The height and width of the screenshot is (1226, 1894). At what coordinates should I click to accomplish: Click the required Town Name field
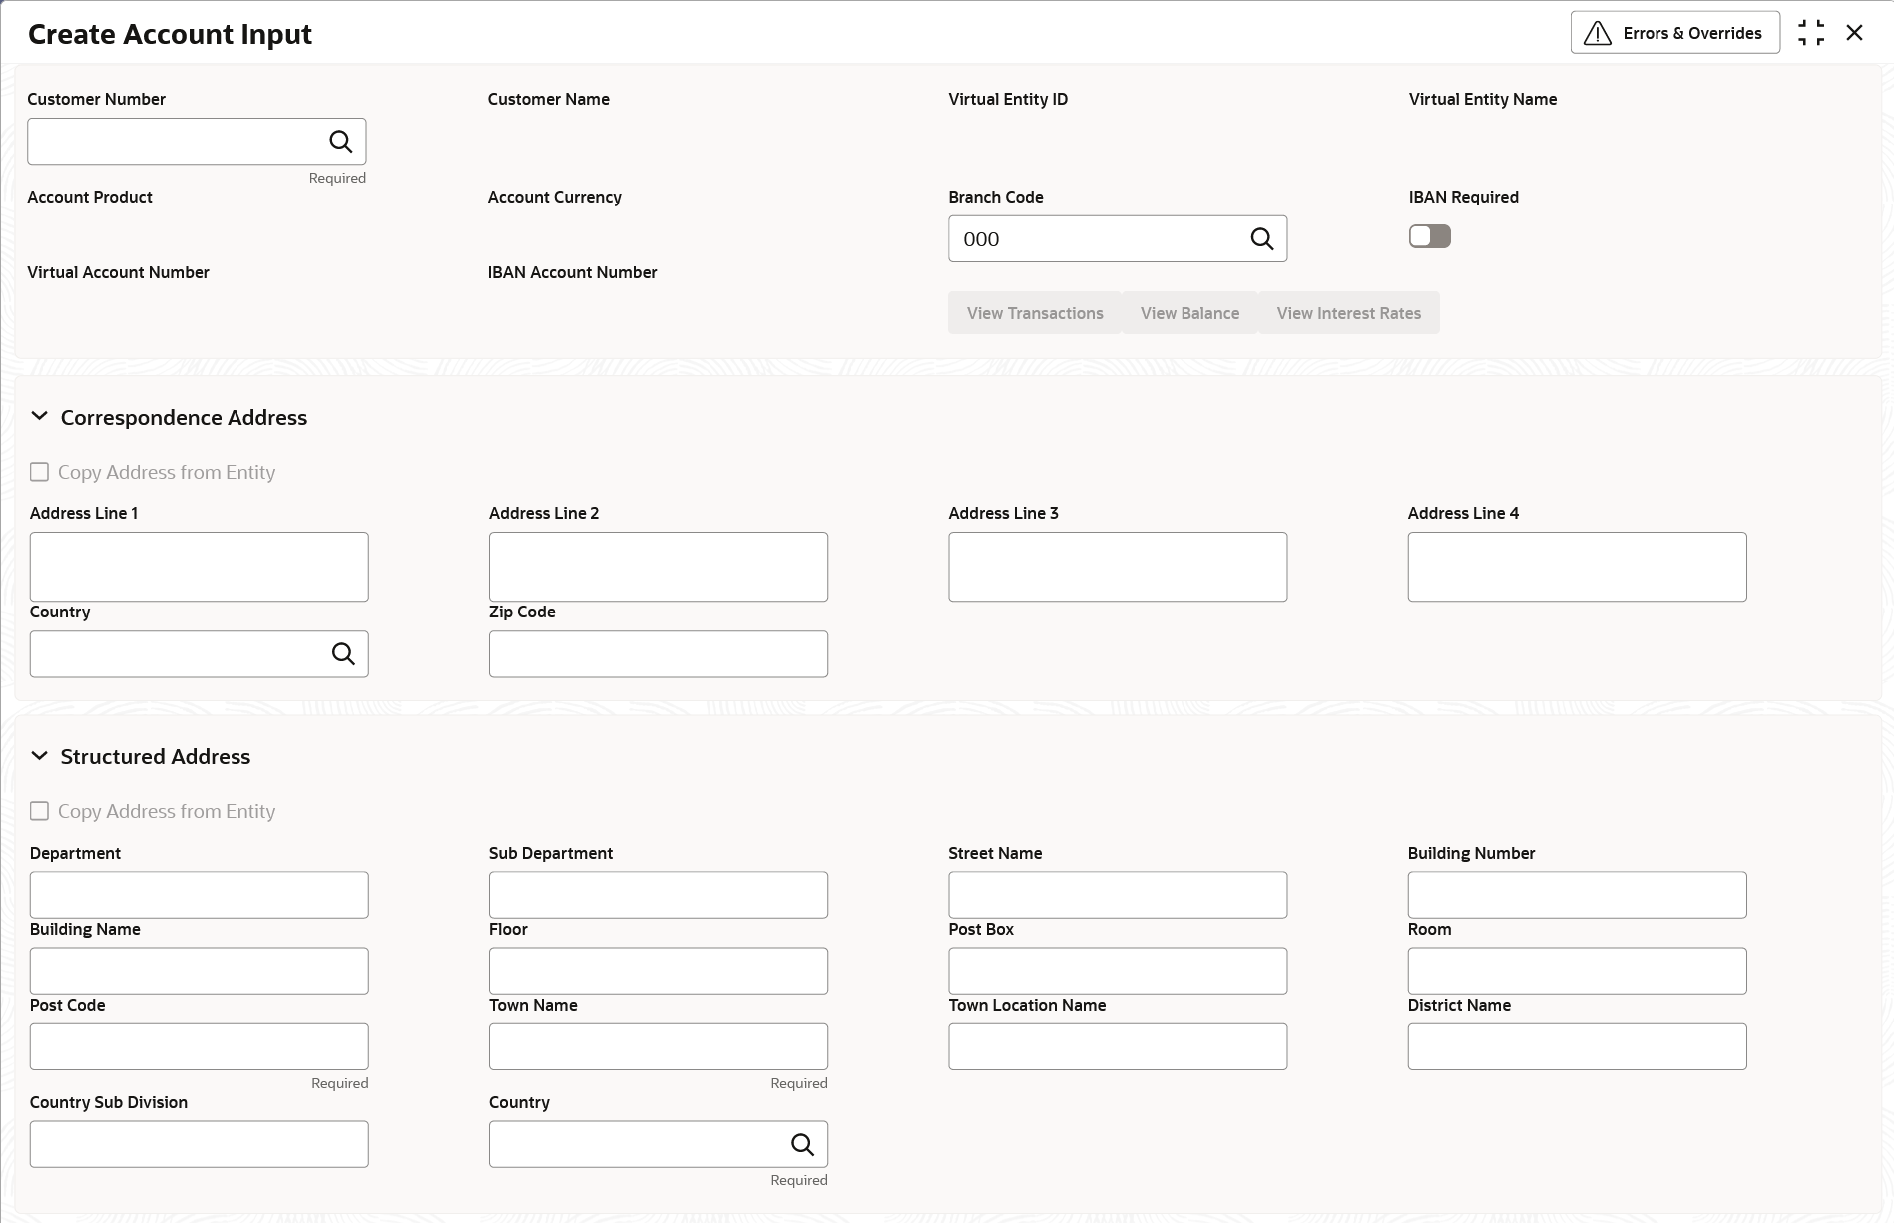coord(659,1046)
